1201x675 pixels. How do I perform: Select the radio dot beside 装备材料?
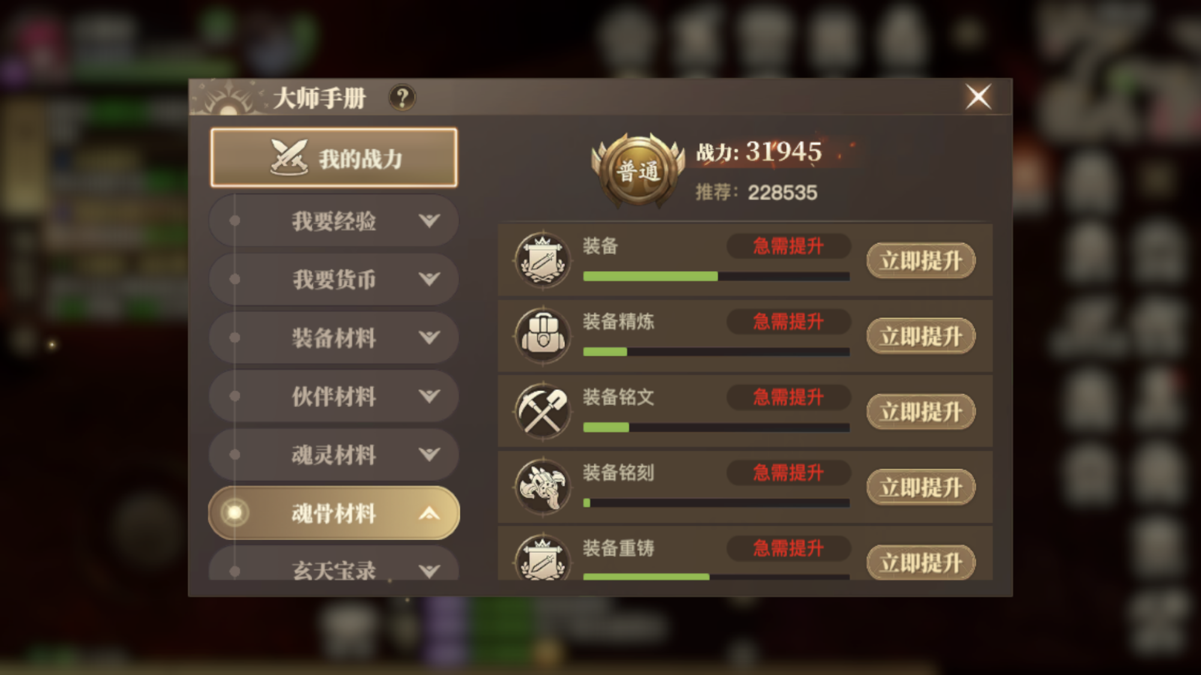[235, 338]
